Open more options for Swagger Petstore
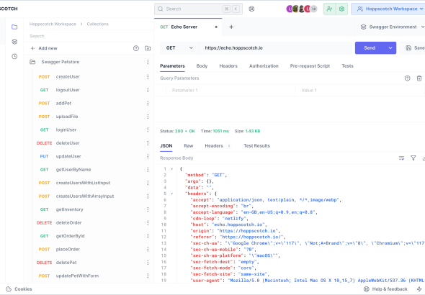 tap(148, 62)
